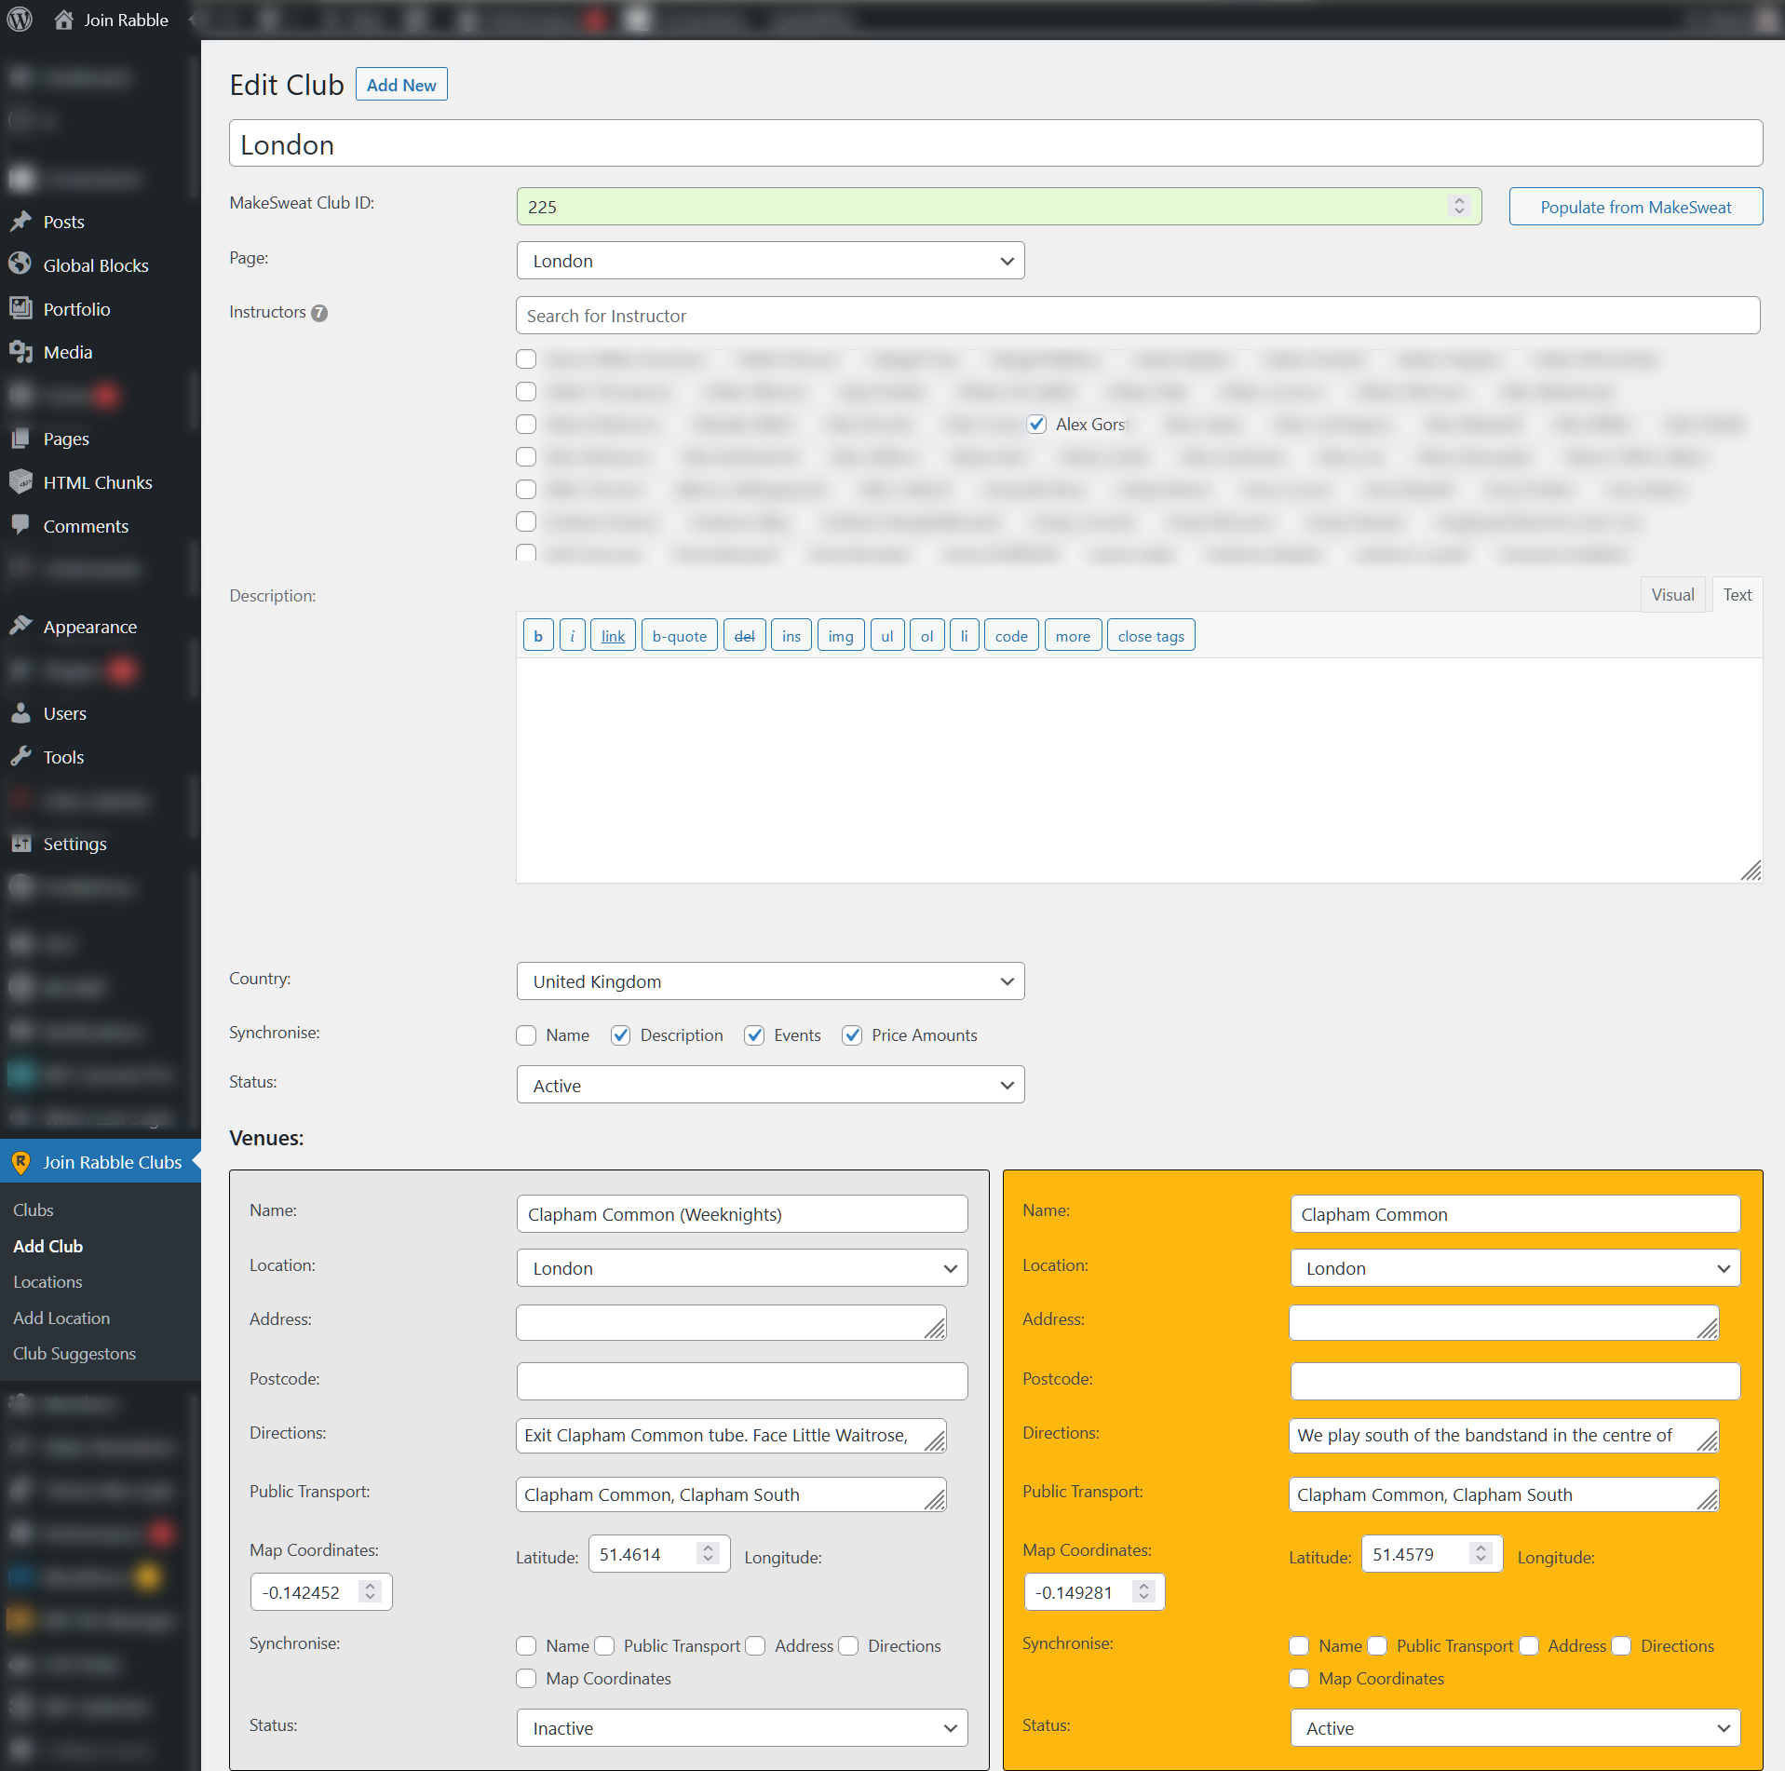Switch to the Visual editor tab
Screen dimensions: 1785x1771
1672,595
